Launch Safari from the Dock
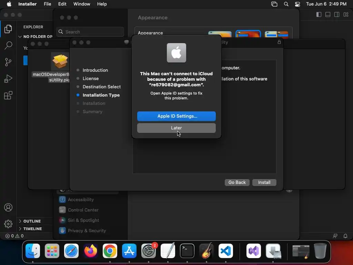The width and height of the screenshot is (353, 265). pyautogui.click(x=71, y=251)
